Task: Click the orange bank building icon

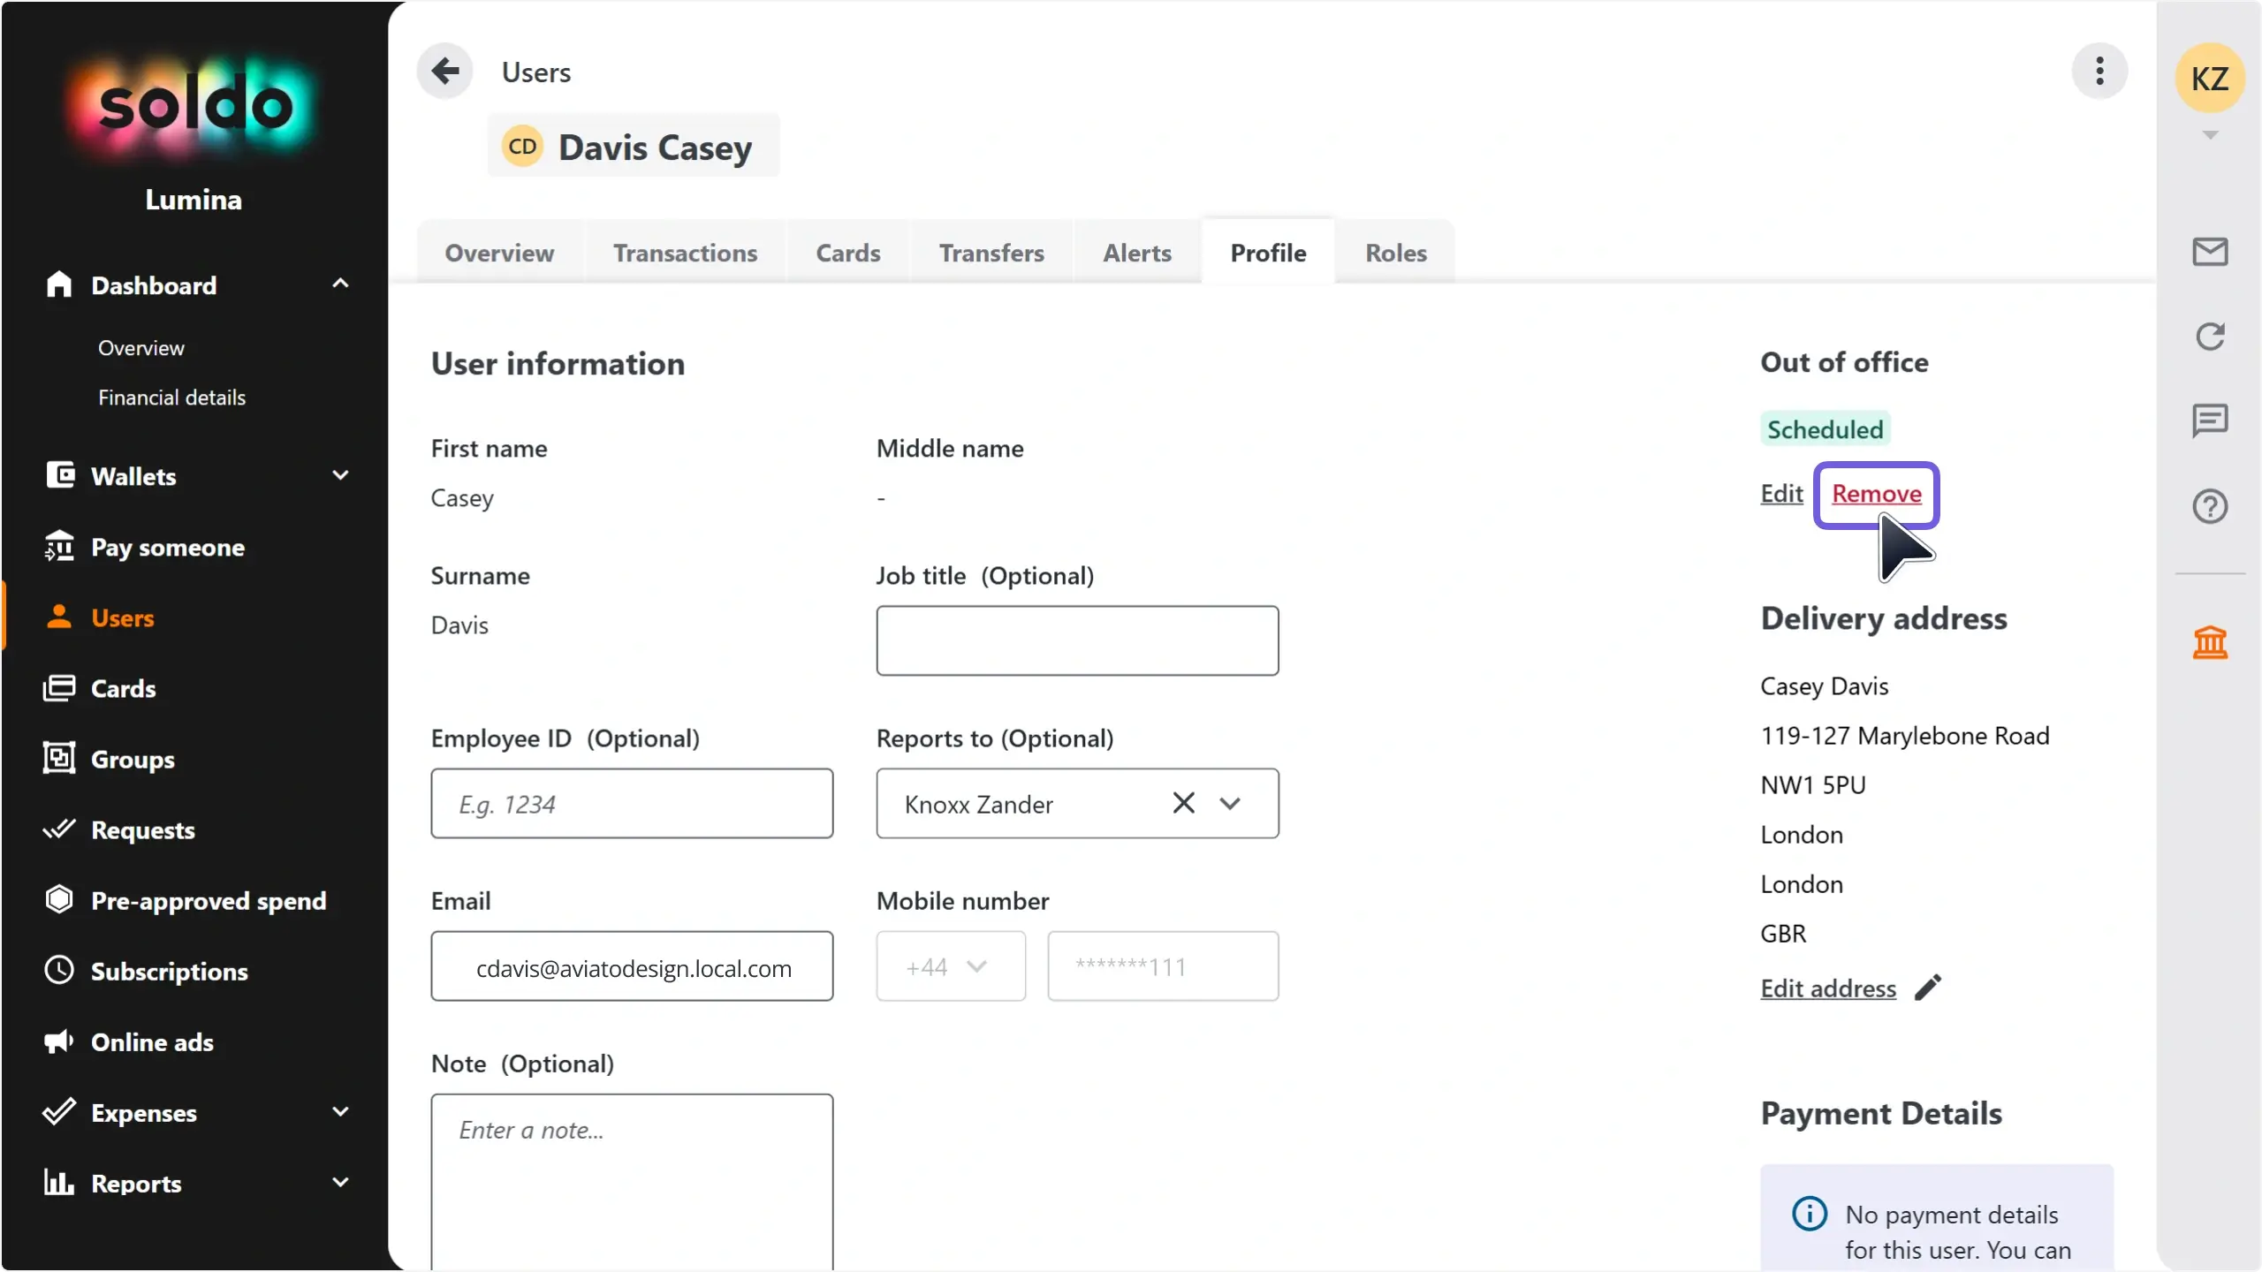Action: coord(2209,642)
